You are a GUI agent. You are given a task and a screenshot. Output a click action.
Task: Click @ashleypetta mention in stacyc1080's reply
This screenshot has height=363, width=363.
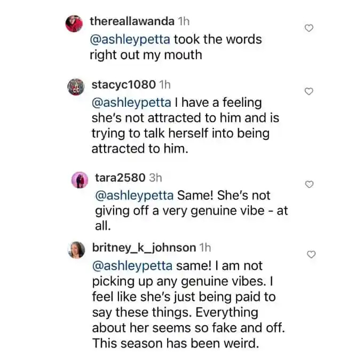coord(131,103)
